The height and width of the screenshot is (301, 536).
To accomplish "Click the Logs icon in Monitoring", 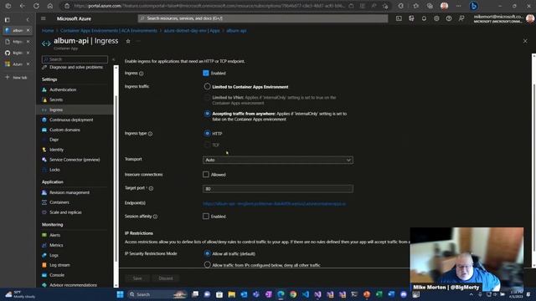I will [44, 255].
